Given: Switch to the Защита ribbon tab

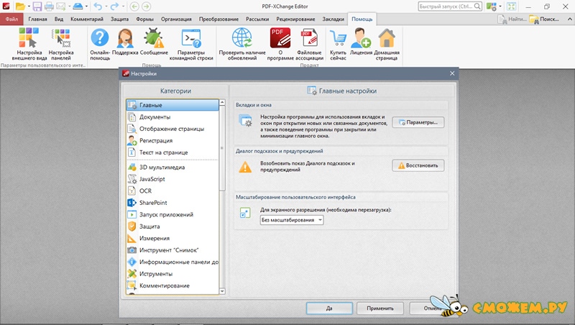Looking at the screenshot, I should point(119,19).
